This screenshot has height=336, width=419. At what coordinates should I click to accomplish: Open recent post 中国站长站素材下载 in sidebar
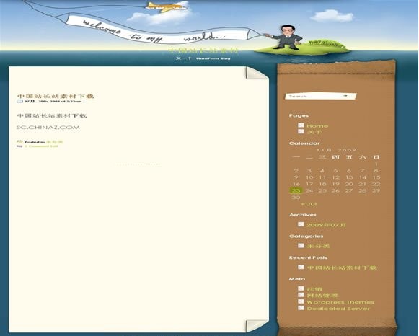342,268
